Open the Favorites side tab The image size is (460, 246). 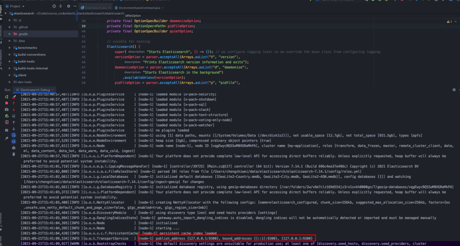point(1,221)
